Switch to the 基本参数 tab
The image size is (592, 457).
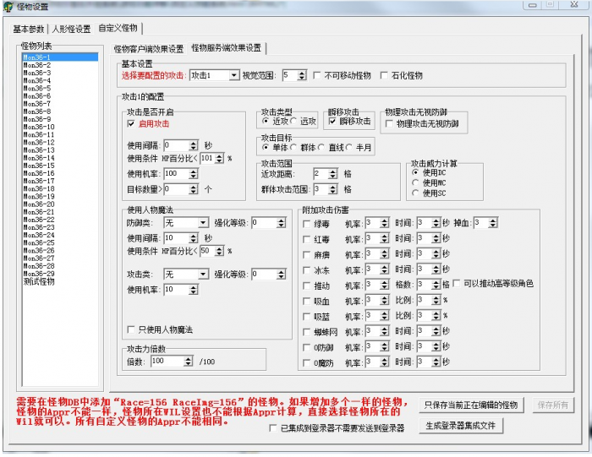29,28
